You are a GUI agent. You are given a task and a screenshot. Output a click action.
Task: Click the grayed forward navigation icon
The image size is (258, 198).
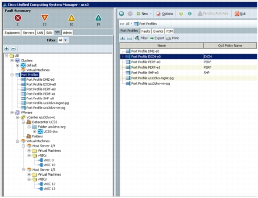point(130,13)
